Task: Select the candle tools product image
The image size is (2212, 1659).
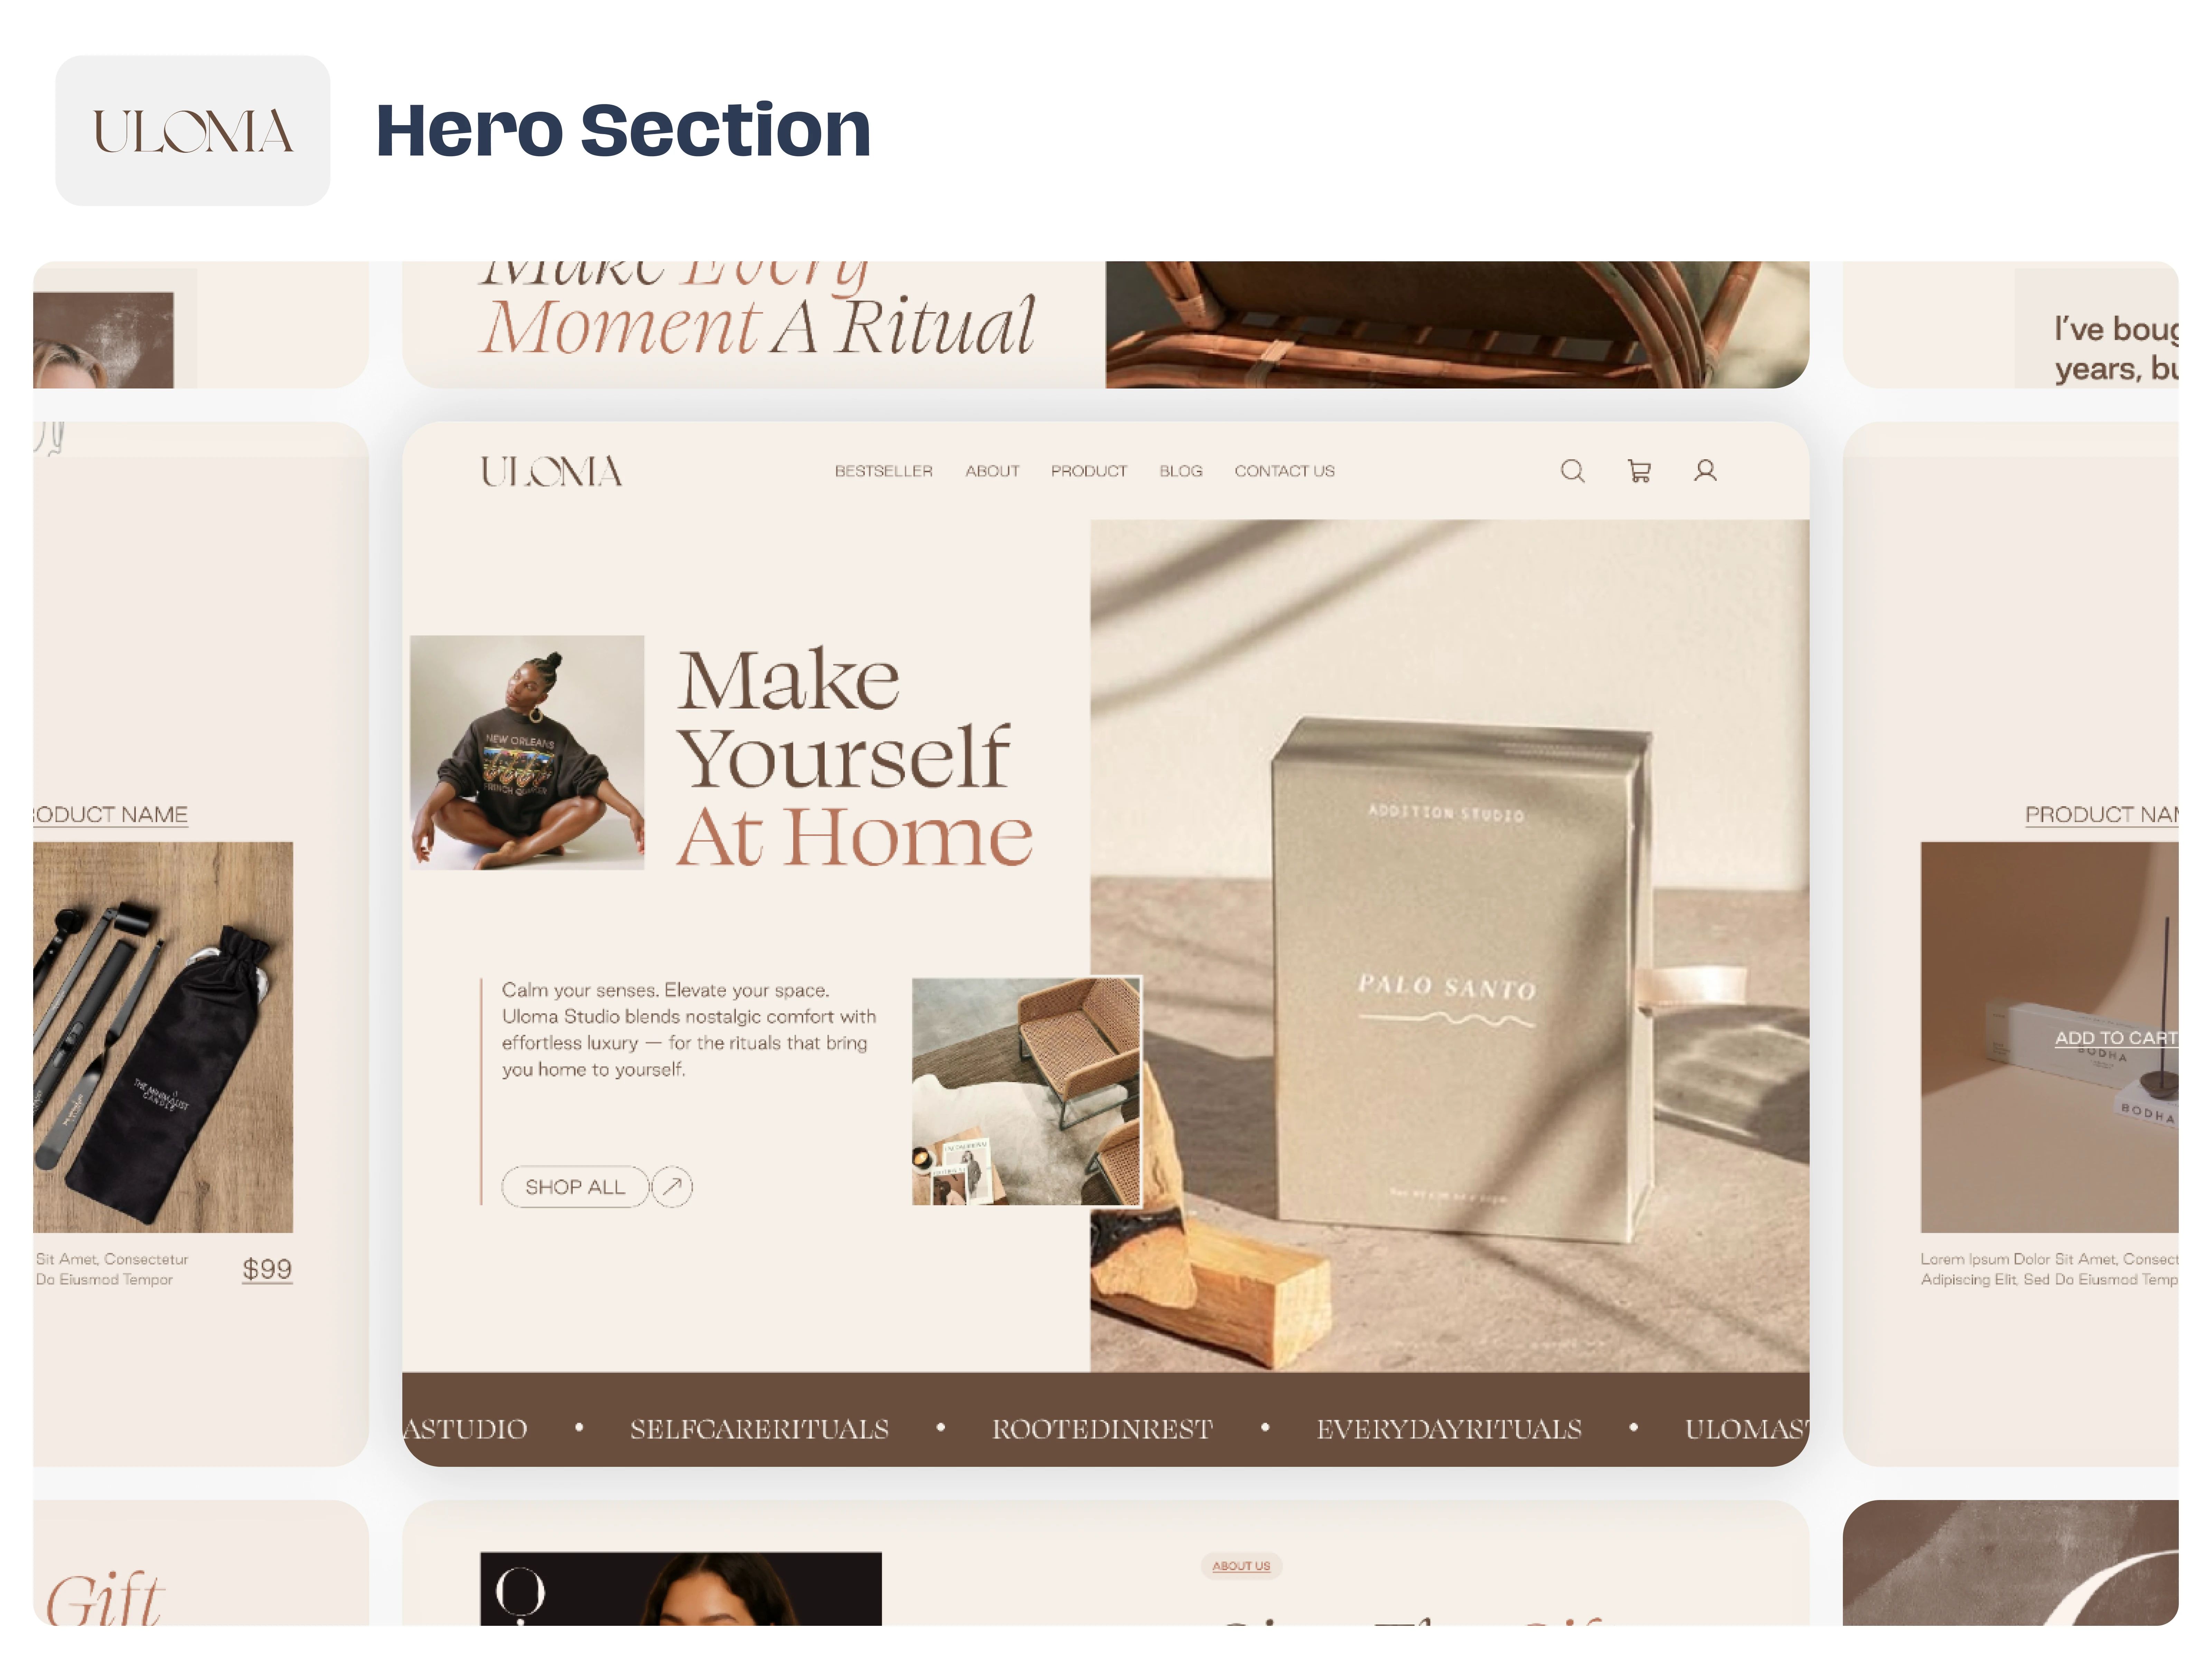Action: (163, 1037)
